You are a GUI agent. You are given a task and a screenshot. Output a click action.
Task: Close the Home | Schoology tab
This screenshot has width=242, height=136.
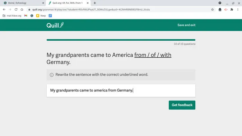(43, 3)
